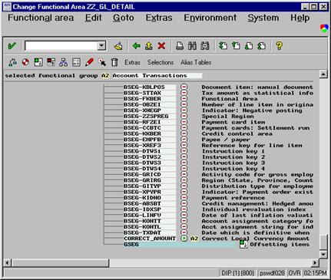Click the red pencil Change icon
Screen dimensions: 331x280
(x=89, y=62)
